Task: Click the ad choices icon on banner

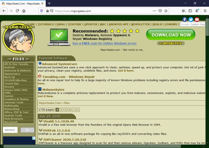Action: click(34, 138)
